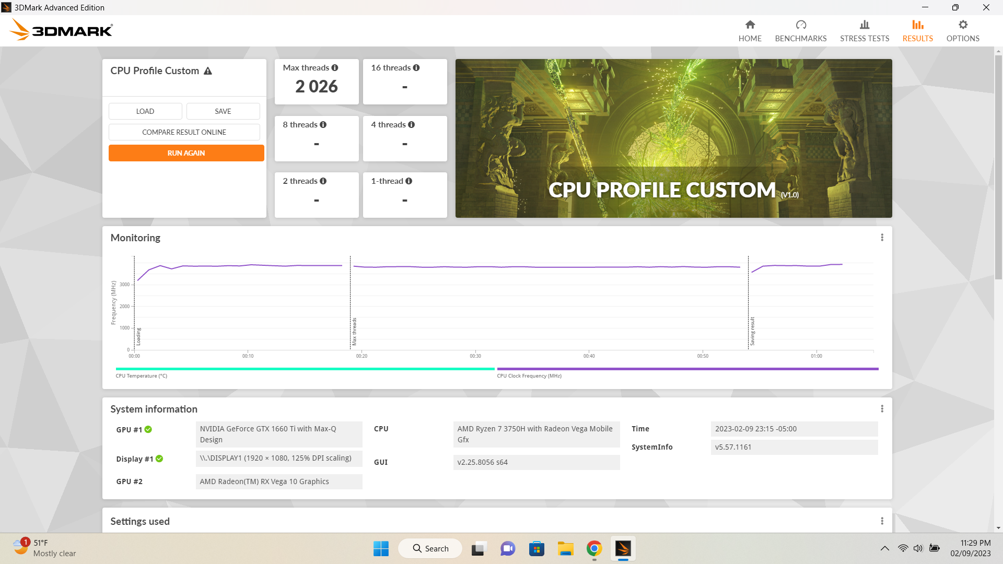Screen dimensions: 1003x564
Task: Click the AMD Ryzen 7 3750H CPU field
Action: 537,434
